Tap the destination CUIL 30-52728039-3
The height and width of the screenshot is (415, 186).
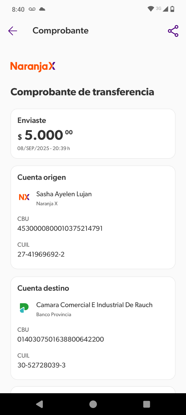(41, 365)
